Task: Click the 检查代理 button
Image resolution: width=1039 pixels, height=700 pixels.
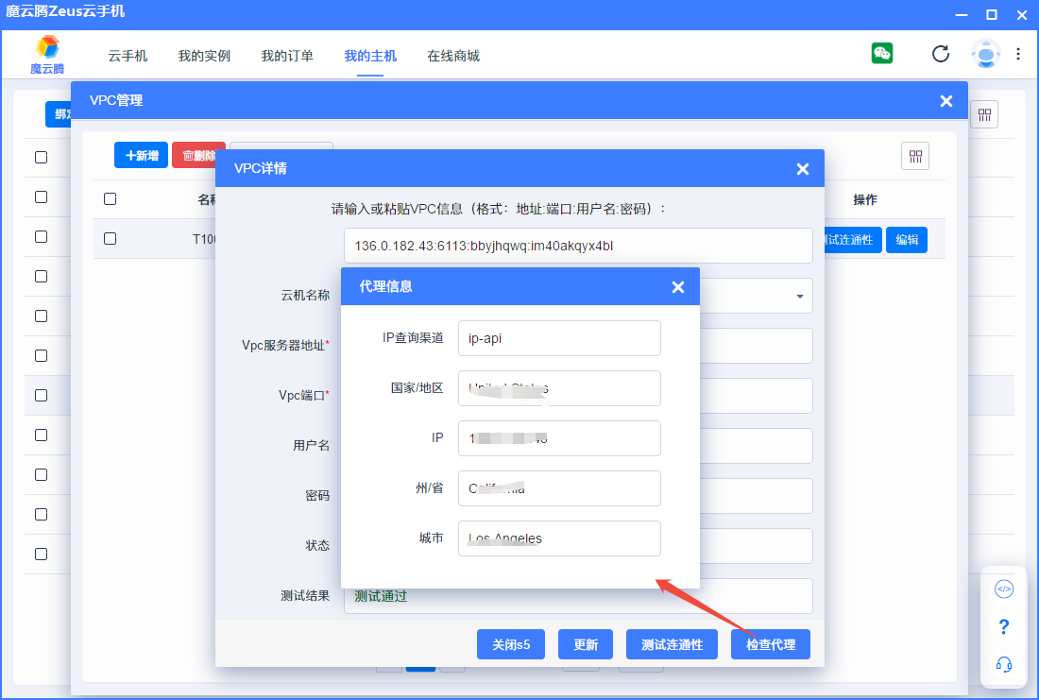Action: (770, 645)
